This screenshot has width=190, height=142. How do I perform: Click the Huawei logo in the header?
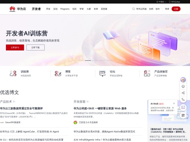(x=12, y=9)
